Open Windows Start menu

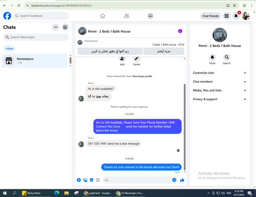point(5,193)
